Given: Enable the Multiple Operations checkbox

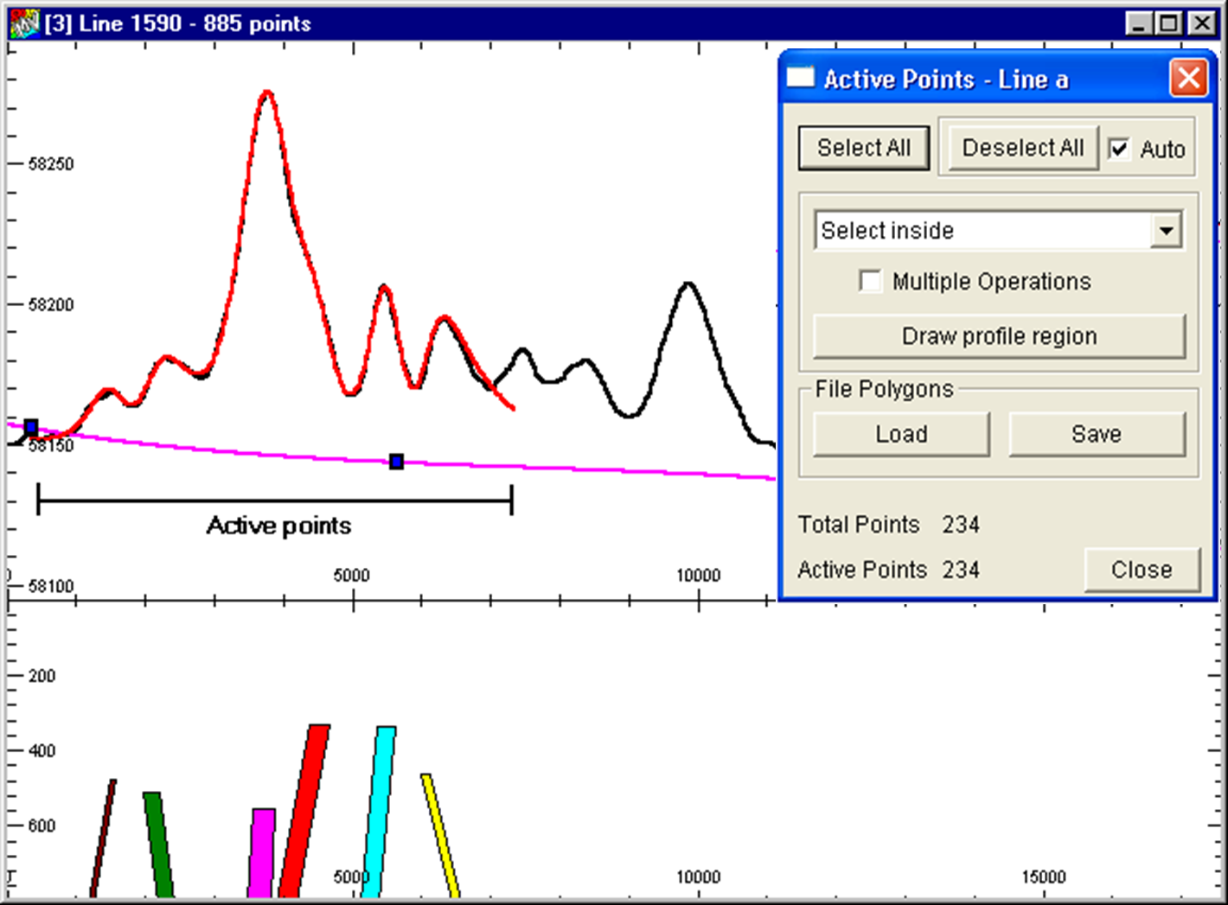Looking at the screenshot, I should click(870, 281).
